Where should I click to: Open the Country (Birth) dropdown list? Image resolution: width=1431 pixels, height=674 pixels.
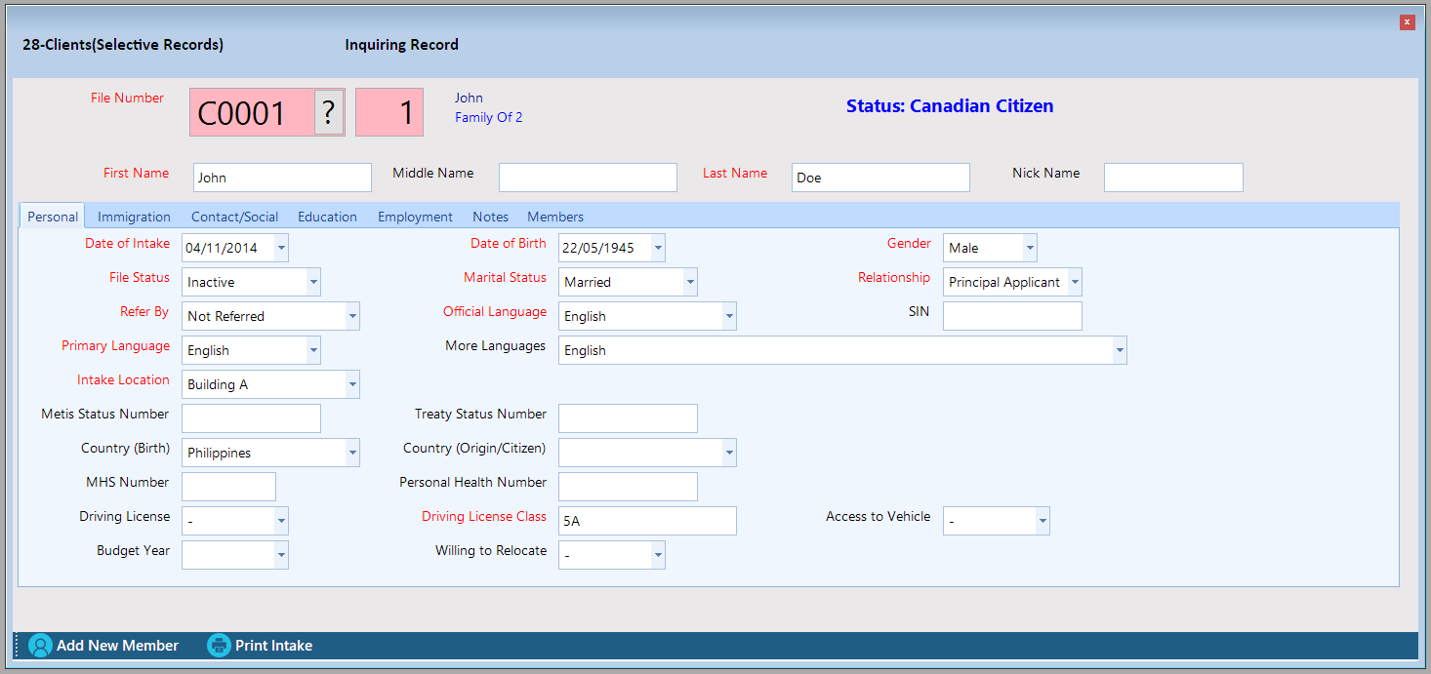pyautogui.click(x=352, y=453)
